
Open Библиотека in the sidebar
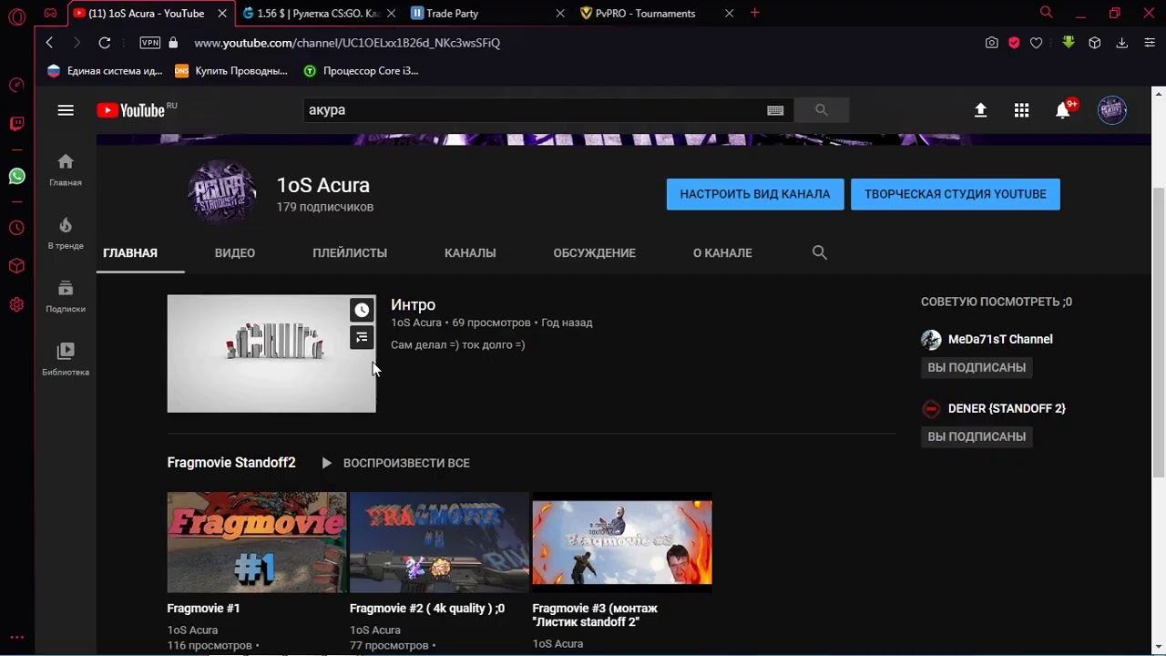(x=66, y=359)
